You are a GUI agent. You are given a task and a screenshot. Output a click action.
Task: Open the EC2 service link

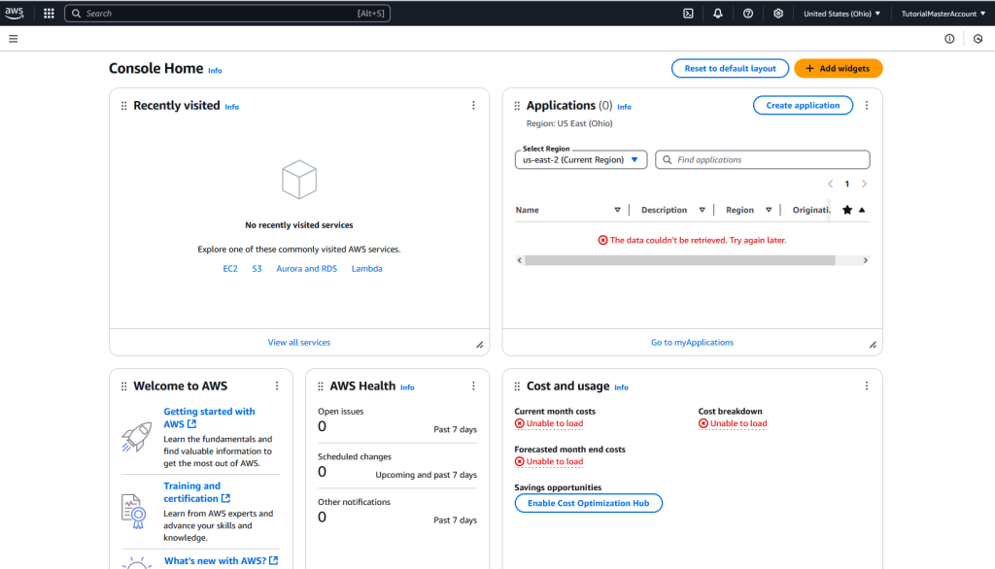click(230, 268)
